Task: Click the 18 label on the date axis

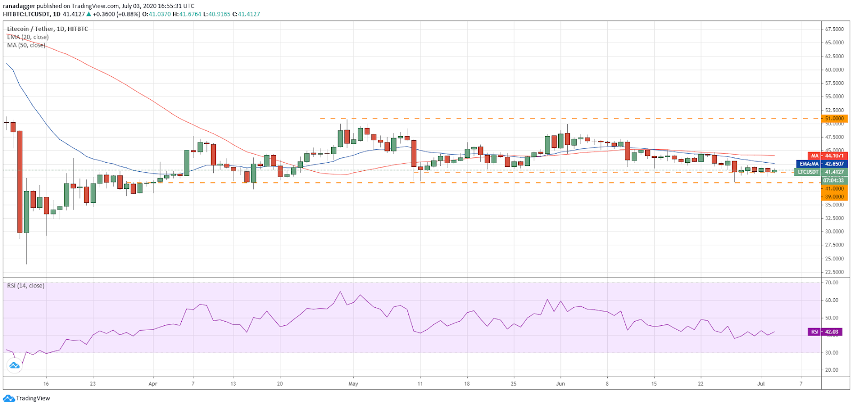Action: tap(467, 384)
